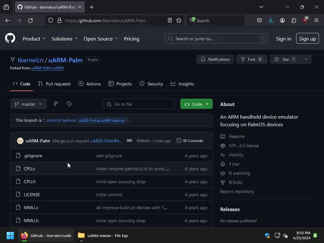Open the MMU.c file
Viewport: 324px width, 243px height.
[31, 208]
